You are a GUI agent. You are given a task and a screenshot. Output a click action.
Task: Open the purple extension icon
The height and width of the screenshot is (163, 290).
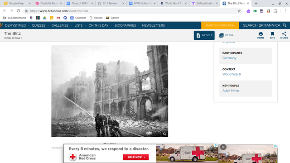pyautogui.click(x=248, y=11)
